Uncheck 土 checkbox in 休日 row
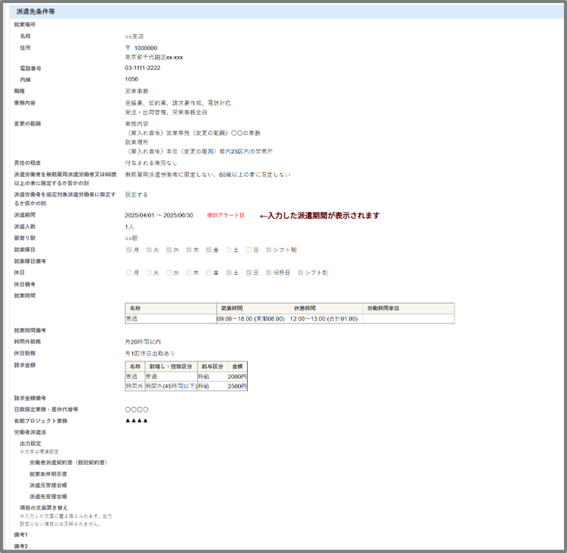 pyautogui.click(x=229, y=273)
